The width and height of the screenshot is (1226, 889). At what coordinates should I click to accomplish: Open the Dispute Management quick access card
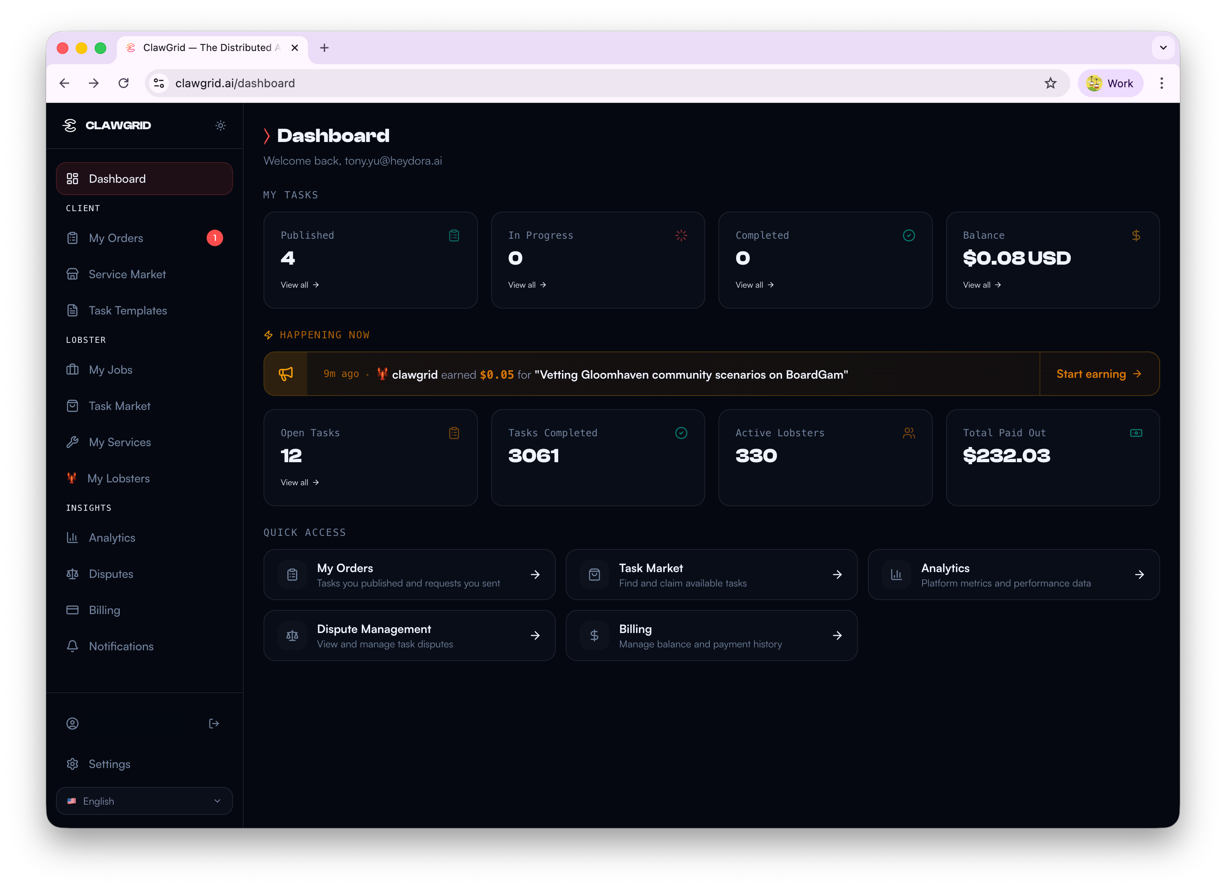pyautogui.click(x=409, y=635)
